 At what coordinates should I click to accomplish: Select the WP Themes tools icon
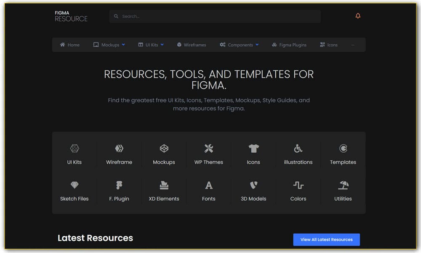[208, 148]
